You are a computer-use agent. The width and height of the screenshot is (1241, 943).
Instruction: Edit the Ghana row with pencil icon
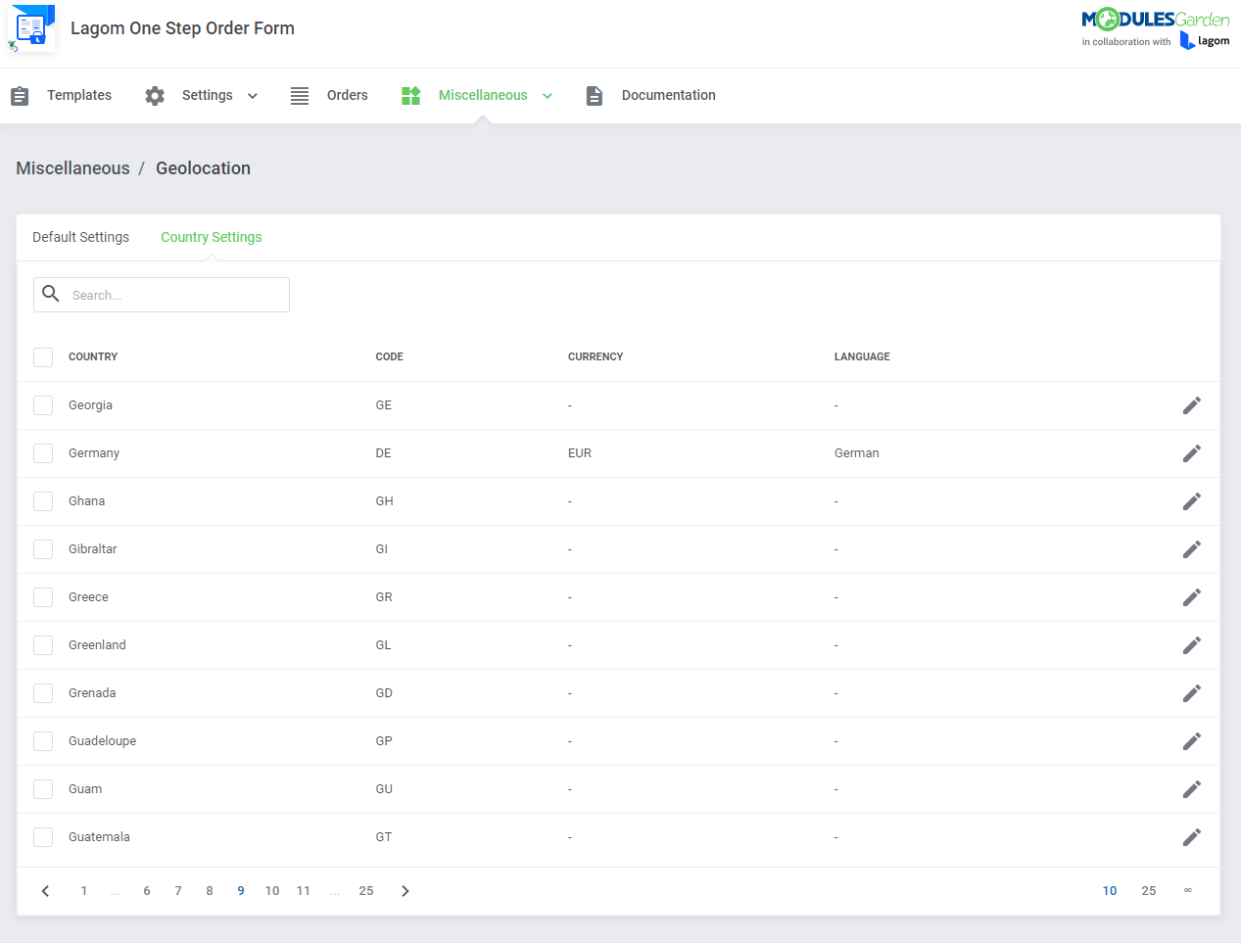click(x=1191, y=501)
